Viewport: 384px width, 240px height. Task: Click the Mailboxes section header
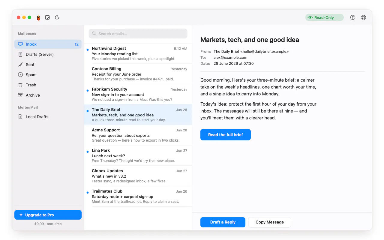tap(27, 34)
